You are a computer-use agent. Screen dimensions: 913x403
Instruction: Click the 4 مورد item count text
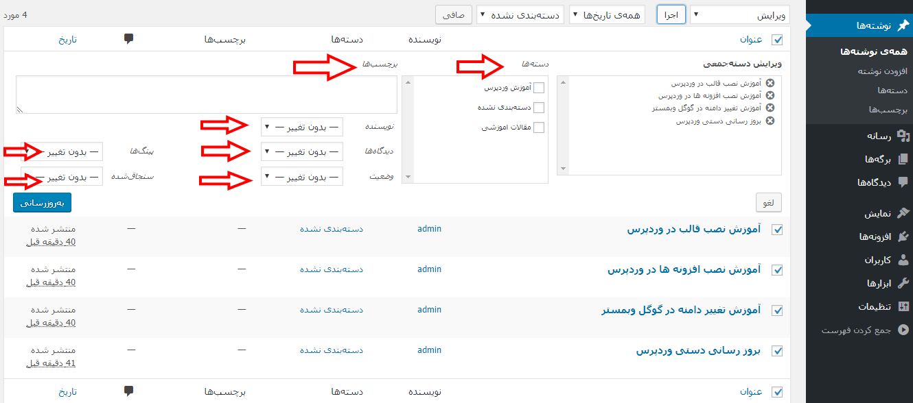click(x=15, y=14)
